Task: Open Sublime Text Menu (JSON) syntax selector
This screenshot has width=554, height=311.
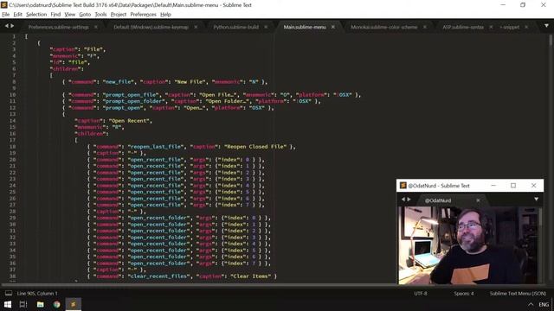Action: coord(518,294)
